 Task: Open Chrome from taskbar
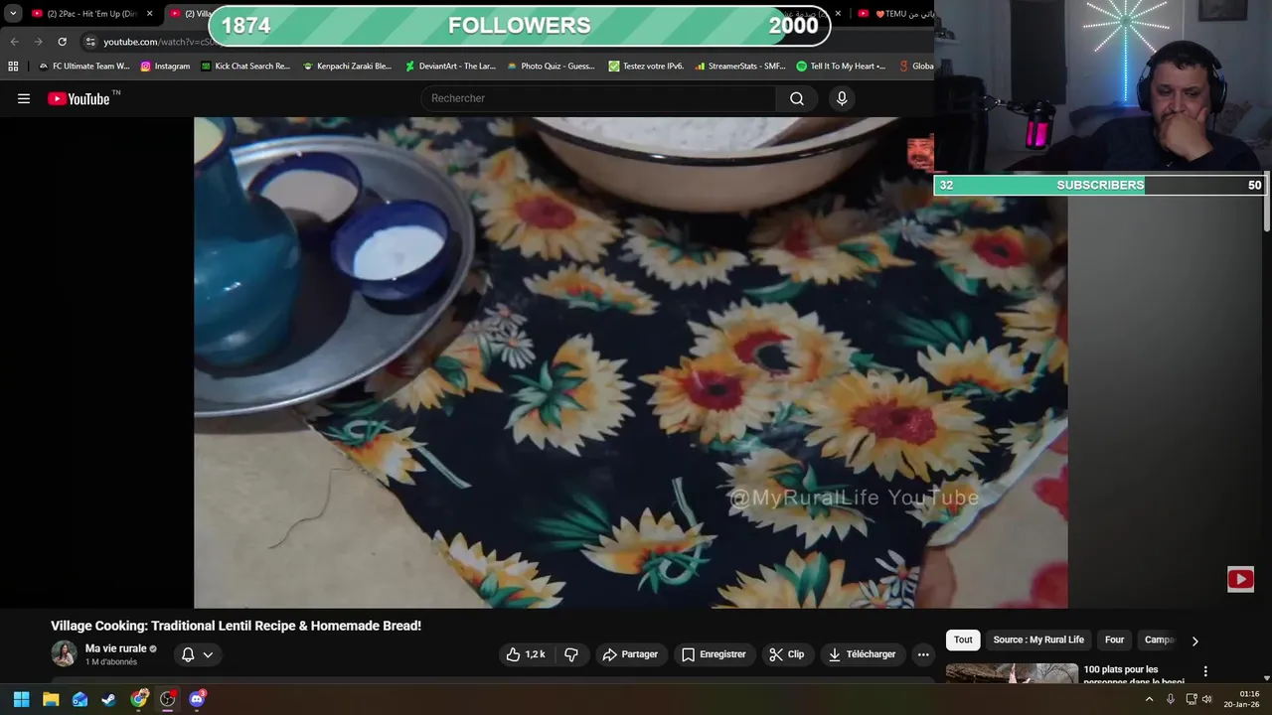point(139,699)
